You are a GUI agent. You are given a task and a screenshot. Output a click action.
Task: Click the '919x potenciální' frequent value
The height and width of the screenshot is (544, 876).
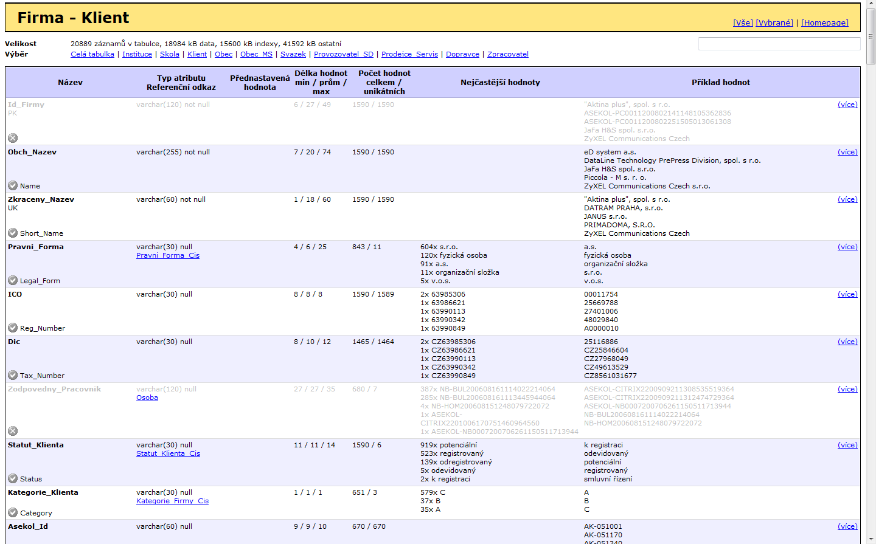click(449, 445)
